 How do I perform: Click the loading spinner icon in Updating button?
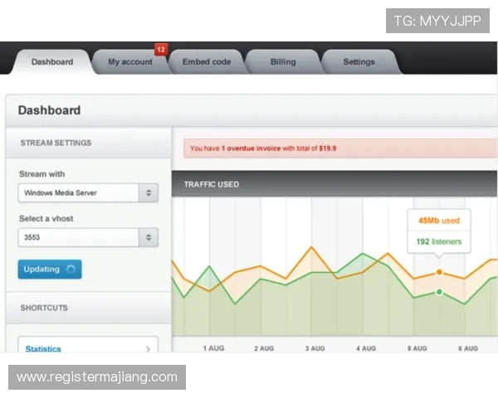pos(71,269)
